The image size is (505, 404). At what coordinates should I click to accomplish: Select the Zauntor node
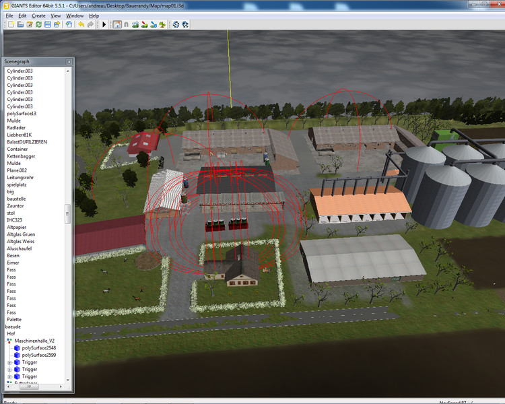pos(15,206)
